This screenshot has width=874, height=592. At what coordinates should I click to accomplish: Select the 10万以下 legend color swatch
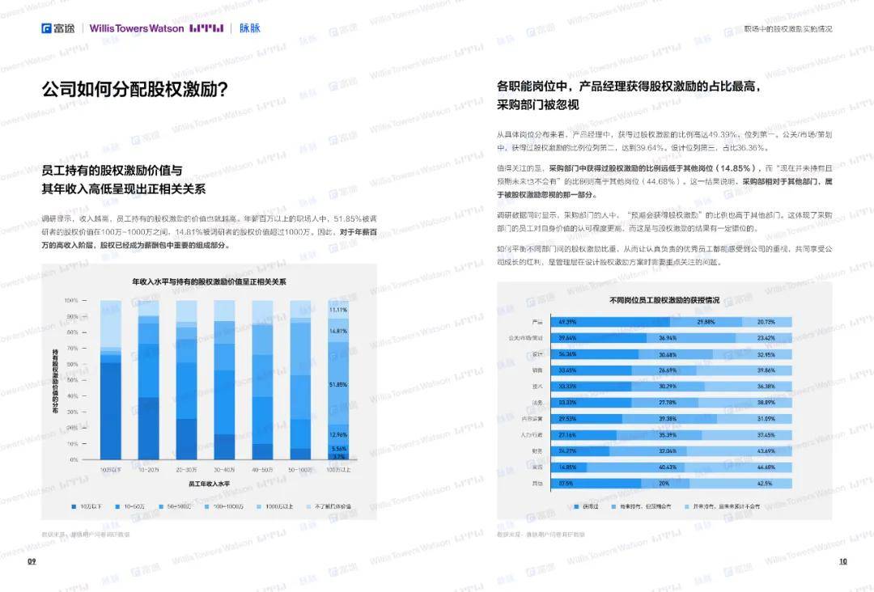coord(74,507)
